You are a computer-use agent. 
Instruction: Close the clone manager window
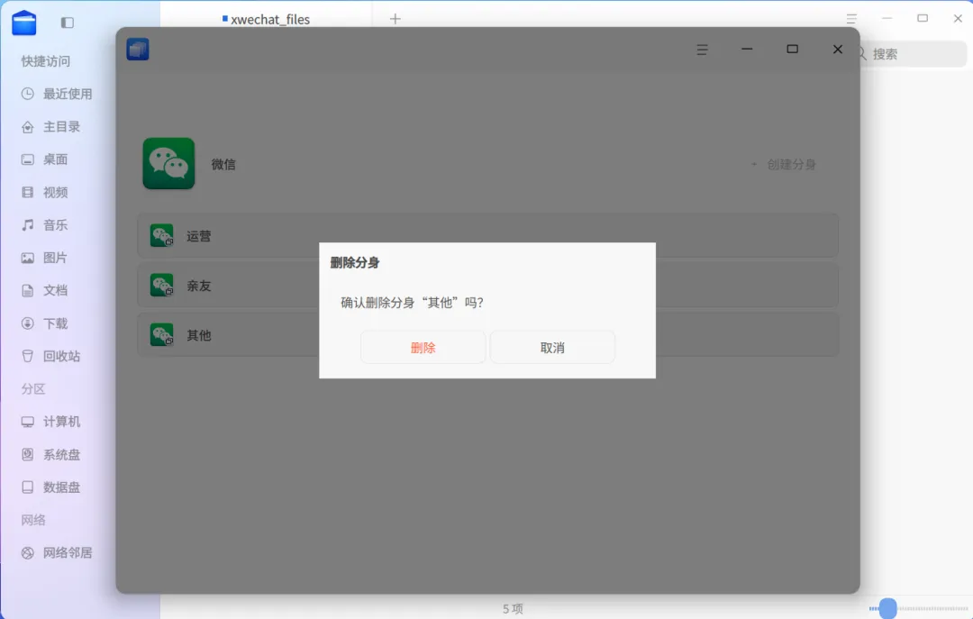point(838,49)
